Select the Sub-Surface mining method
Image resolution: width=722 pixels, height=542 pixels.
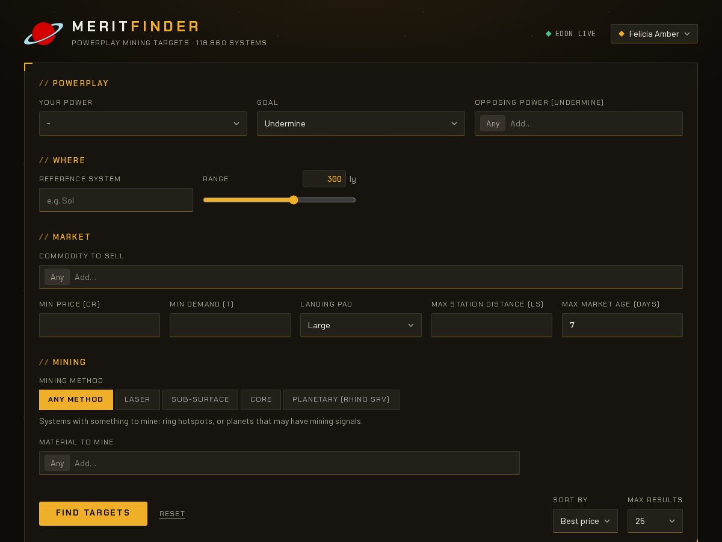200,400
